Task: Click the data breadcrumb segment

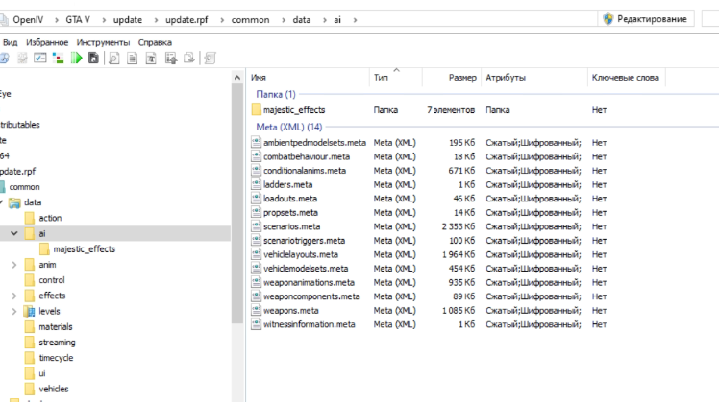Action: coord(301,20)
